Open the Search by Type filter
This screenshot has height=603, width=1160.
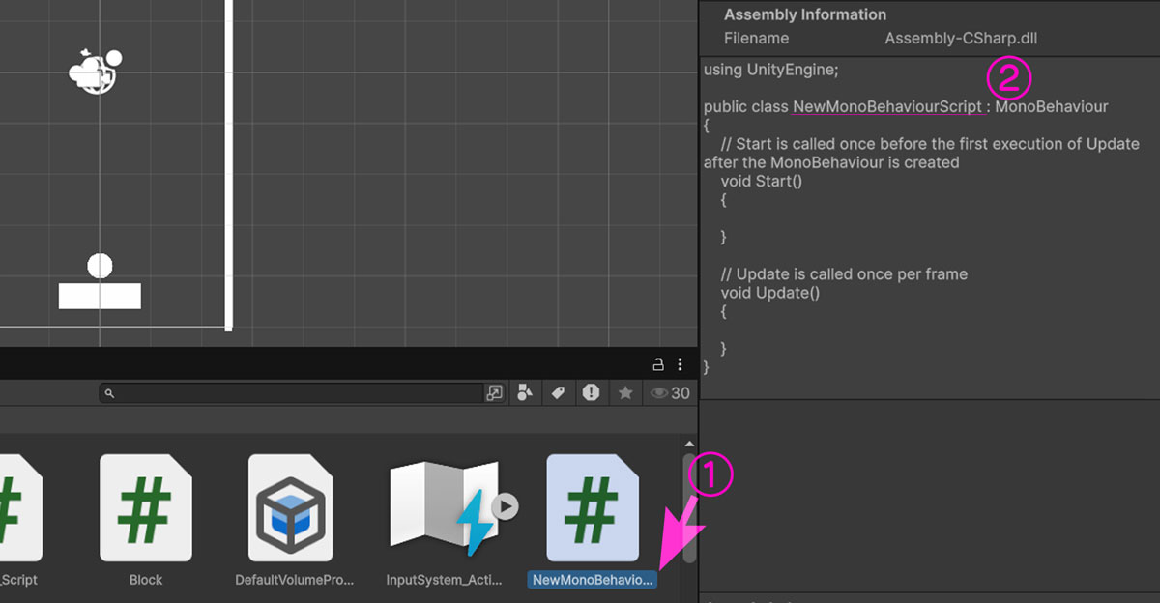pyautogui.click(x=525, y=392)
